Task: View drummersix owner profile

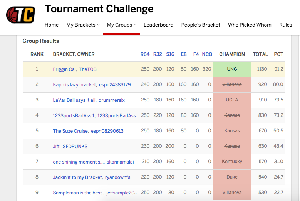Action: (x=112, y=100)
